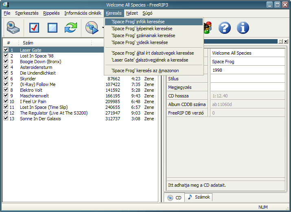Choose 'Space Frog' által írt dalszövegek keresése
291x212 pixels.
click(154, 53)
